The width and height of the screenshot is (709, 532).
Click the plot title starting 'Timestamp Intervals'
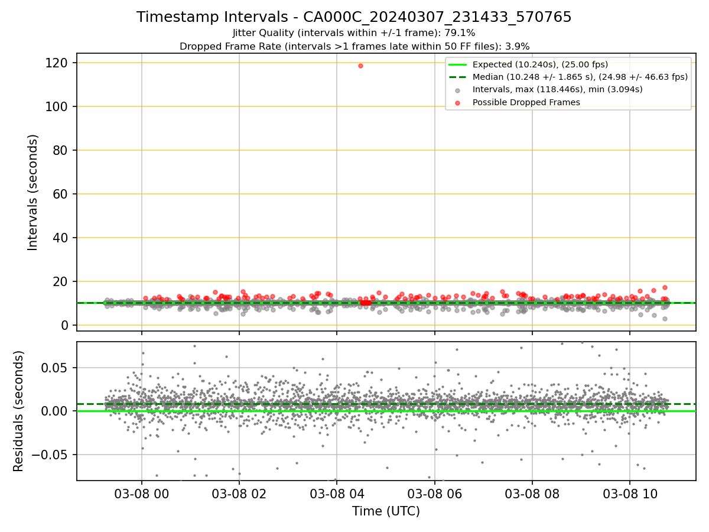point(354,17)
